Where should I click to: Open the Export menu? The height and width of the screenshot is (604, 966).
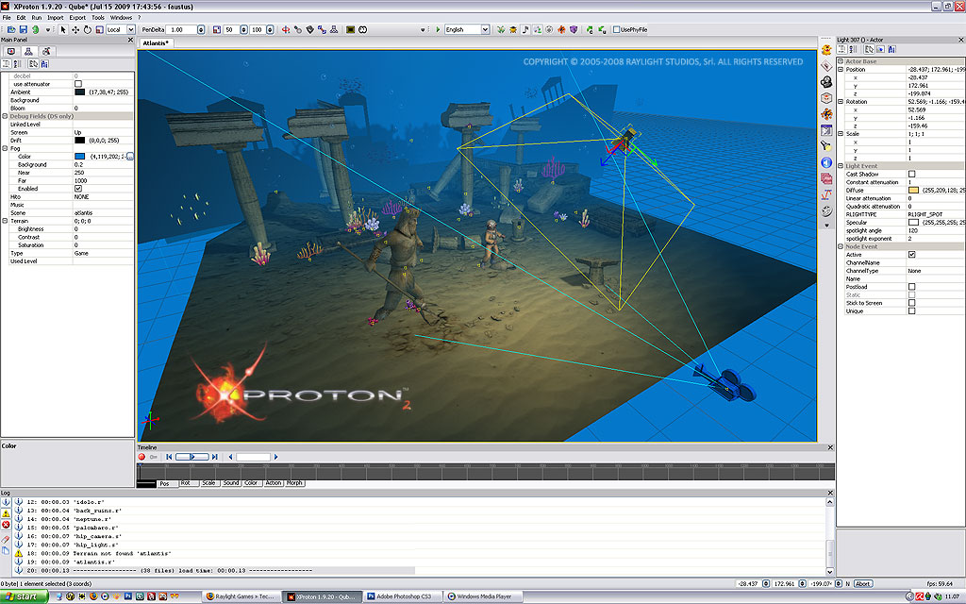click(x=77, y=18)
